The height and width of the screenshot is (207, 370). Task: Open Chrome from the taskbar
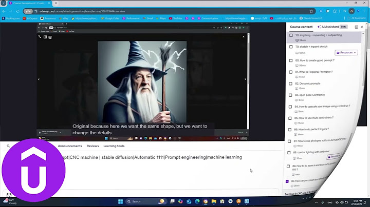(206, 201)
